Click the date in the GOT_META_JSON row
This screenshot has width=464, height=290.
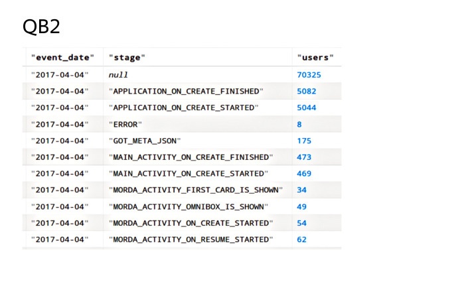60,141
